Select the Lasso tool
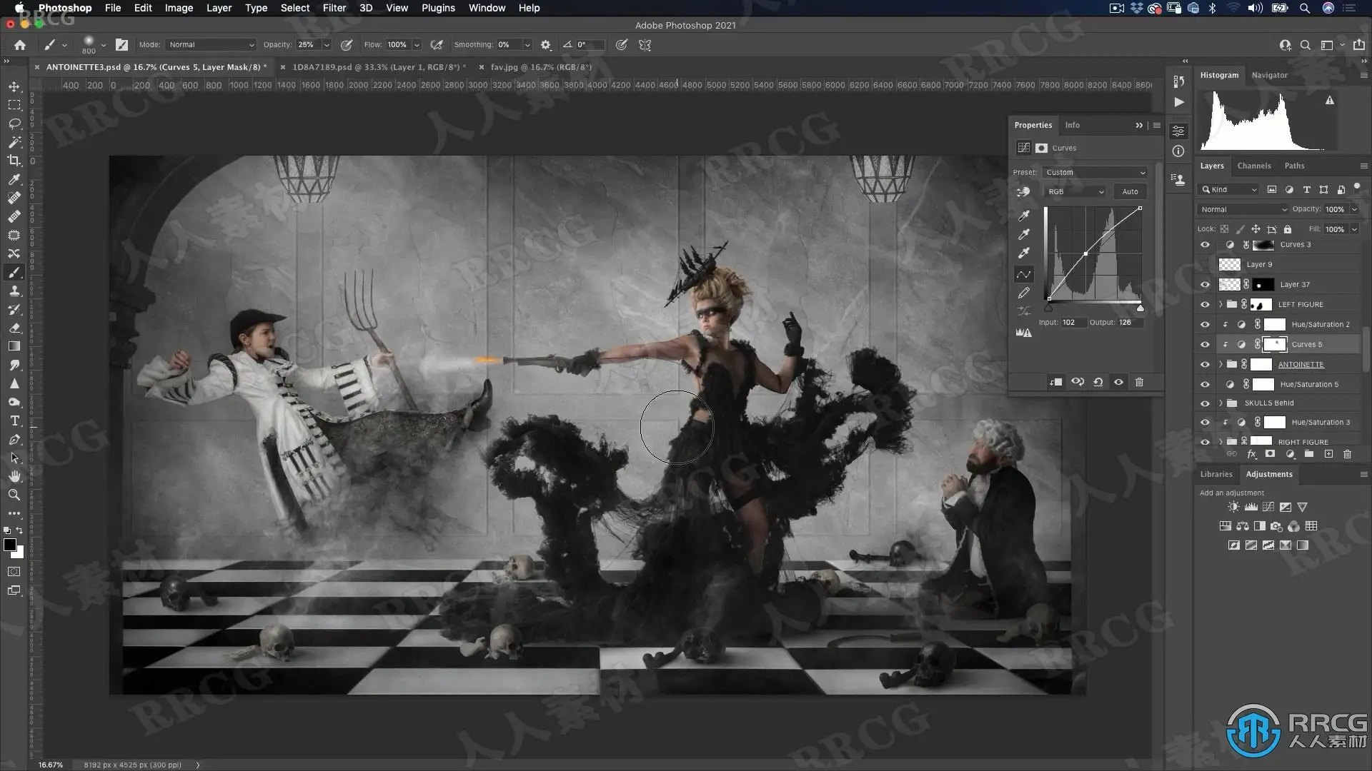1372x771 pixels. pos(14,124)
